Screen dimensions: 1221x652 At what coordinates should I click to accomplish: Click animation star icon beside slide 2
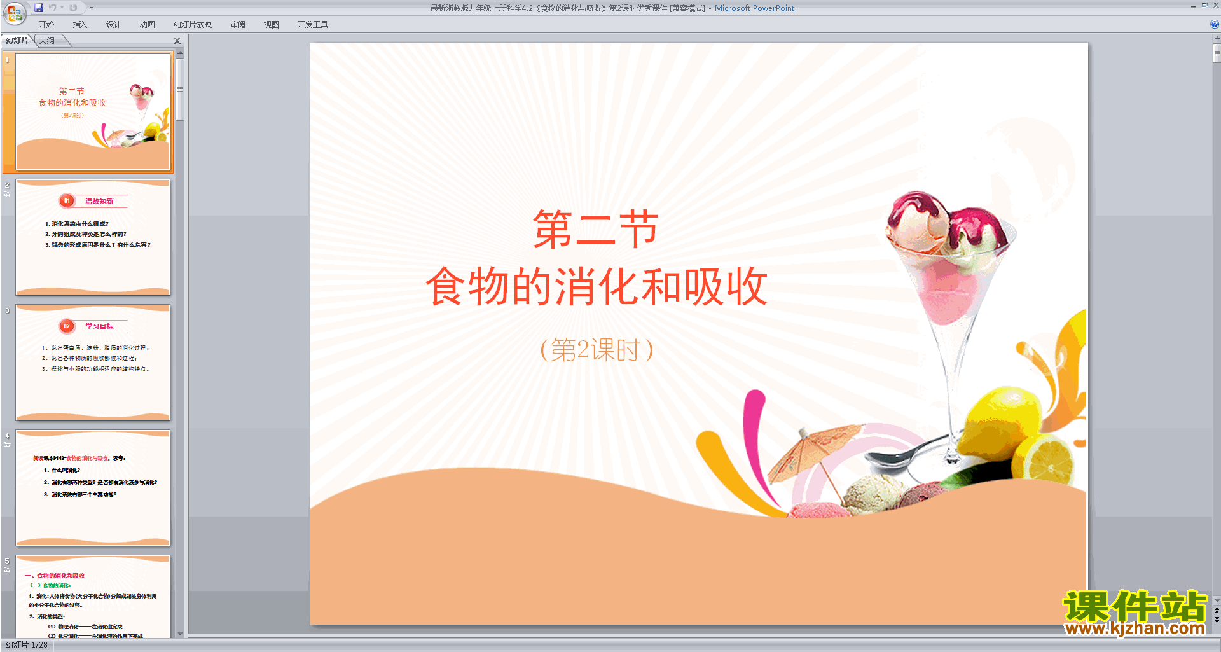[x=7, y=194]
